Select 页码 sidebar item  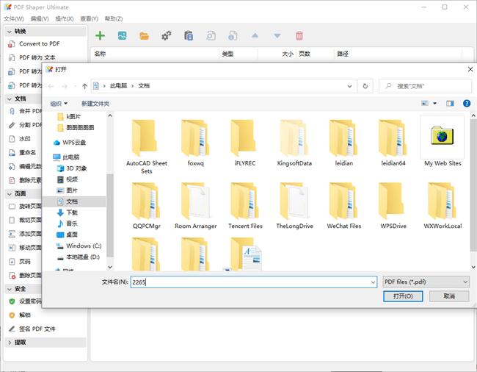(x=25, y=262)
